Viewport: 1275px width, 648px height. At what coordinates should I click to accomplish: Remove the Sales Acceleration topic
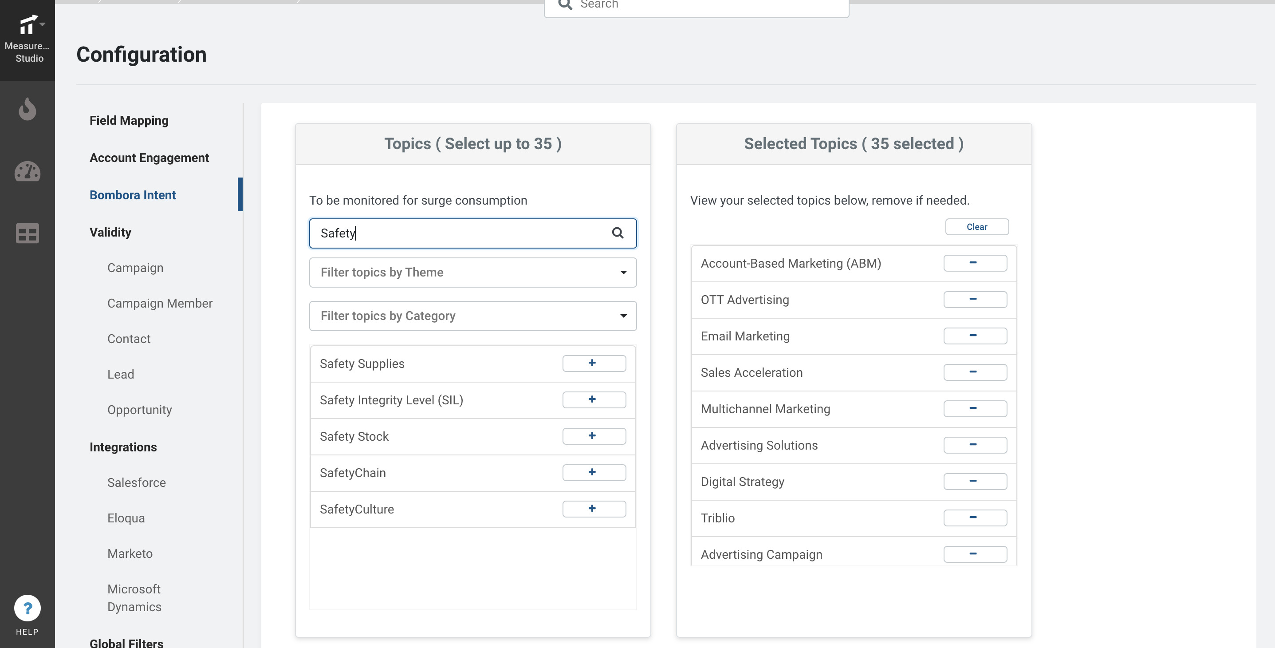pyautogui.click(x=975, y=372)
